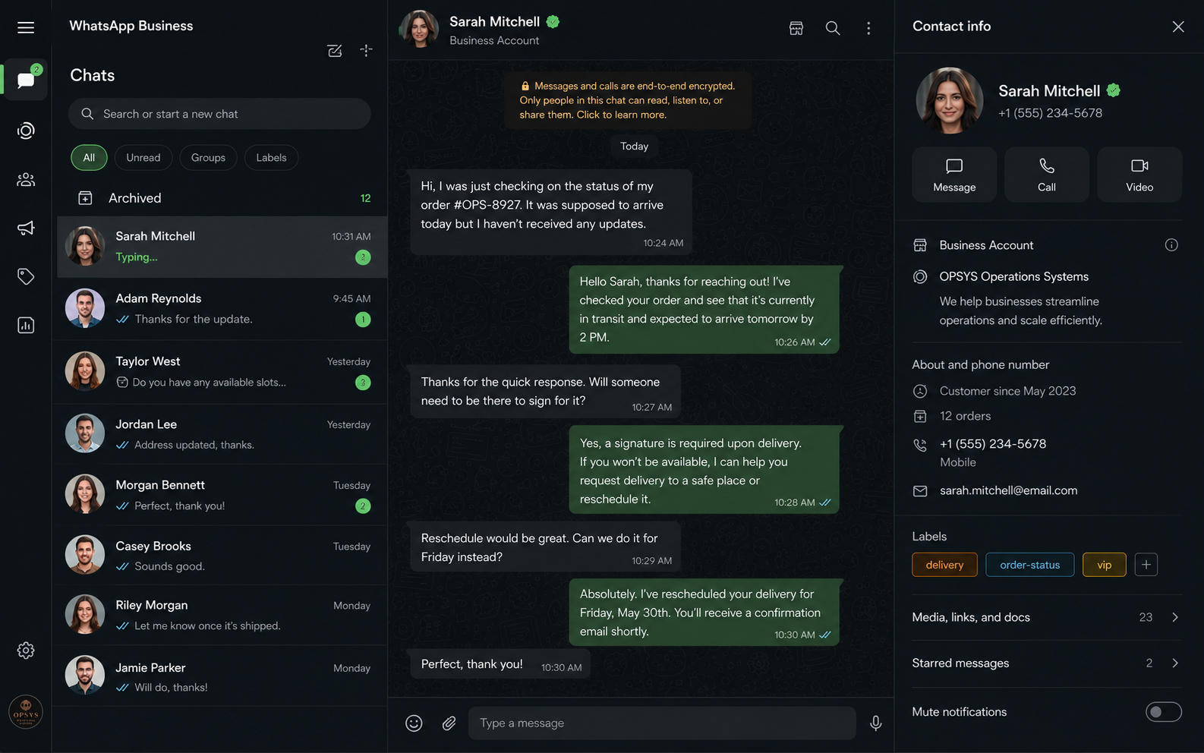Click the sparkle icon beside new chat

pyautogui.click(x=366, y=50)
